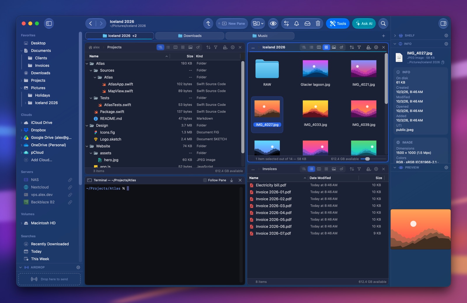Expand Macintosh HD volume

21,223
